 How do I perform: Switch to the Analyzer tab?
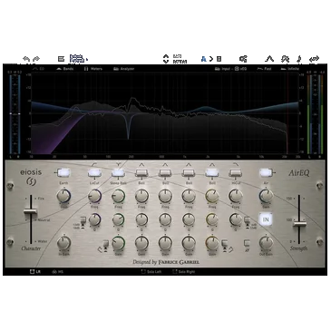coord(123,69)
